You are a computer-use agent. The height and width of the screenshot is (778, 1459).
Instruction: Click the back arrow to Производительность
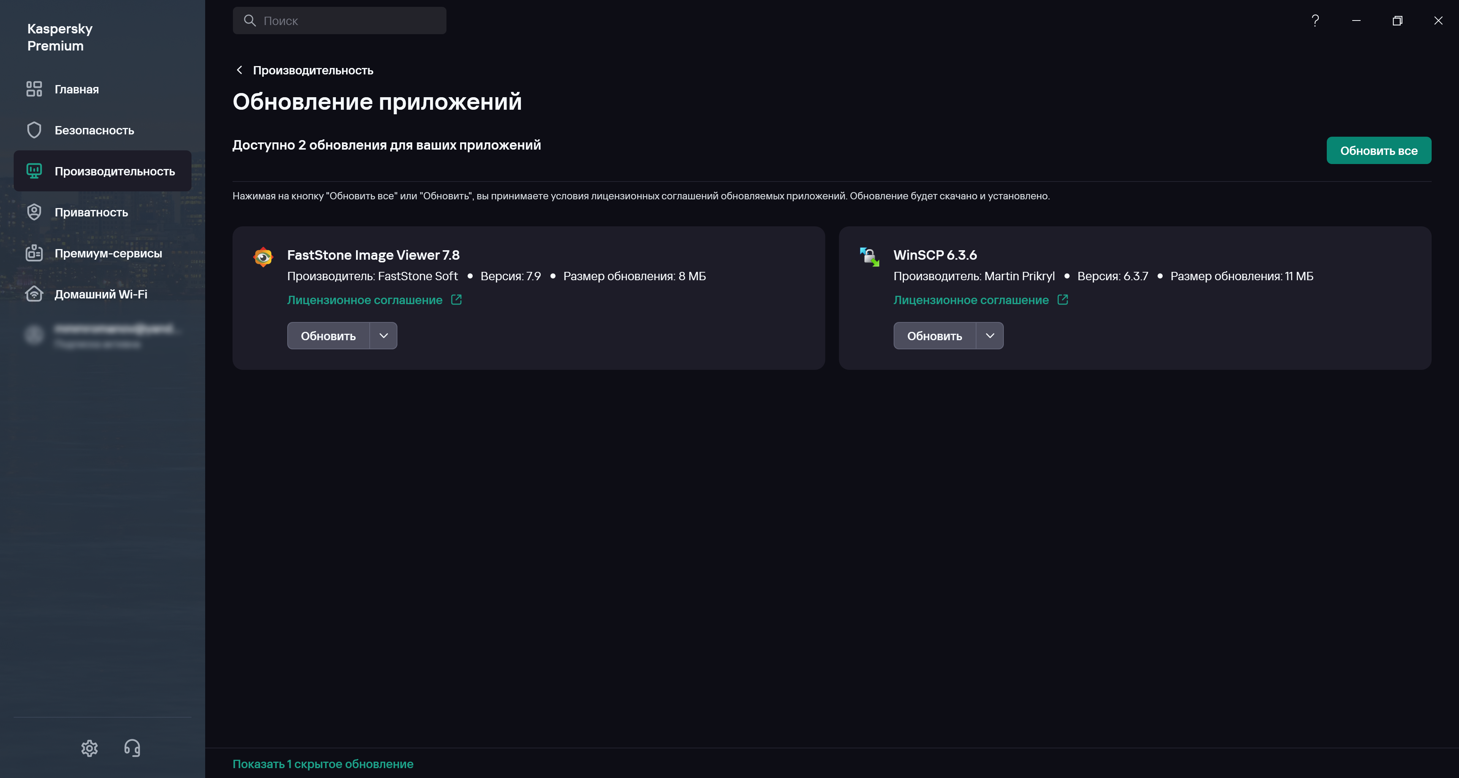pos(240,70)
